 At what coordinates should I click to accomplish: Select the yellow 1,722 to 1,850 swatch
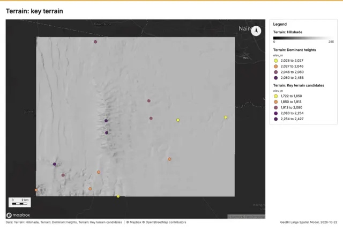tap(276, 96)
